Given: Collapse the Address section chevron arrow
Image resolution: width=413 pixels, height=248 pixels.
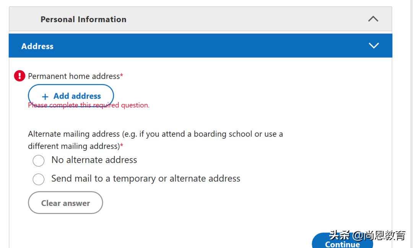Looking at the screenshot, I should 373,46.
